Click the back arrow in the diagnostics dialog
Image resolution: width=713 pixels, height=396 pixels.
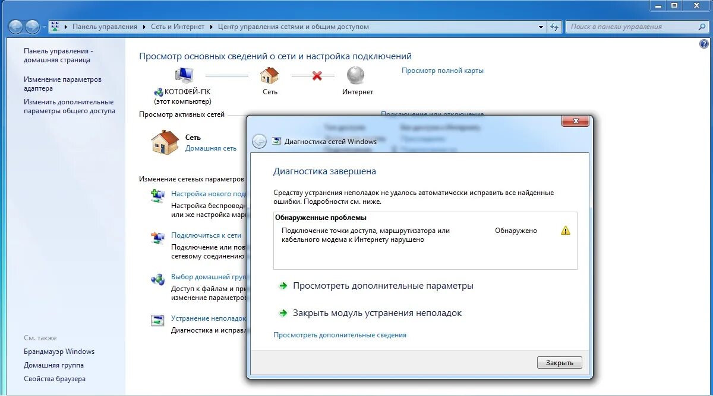259,141
